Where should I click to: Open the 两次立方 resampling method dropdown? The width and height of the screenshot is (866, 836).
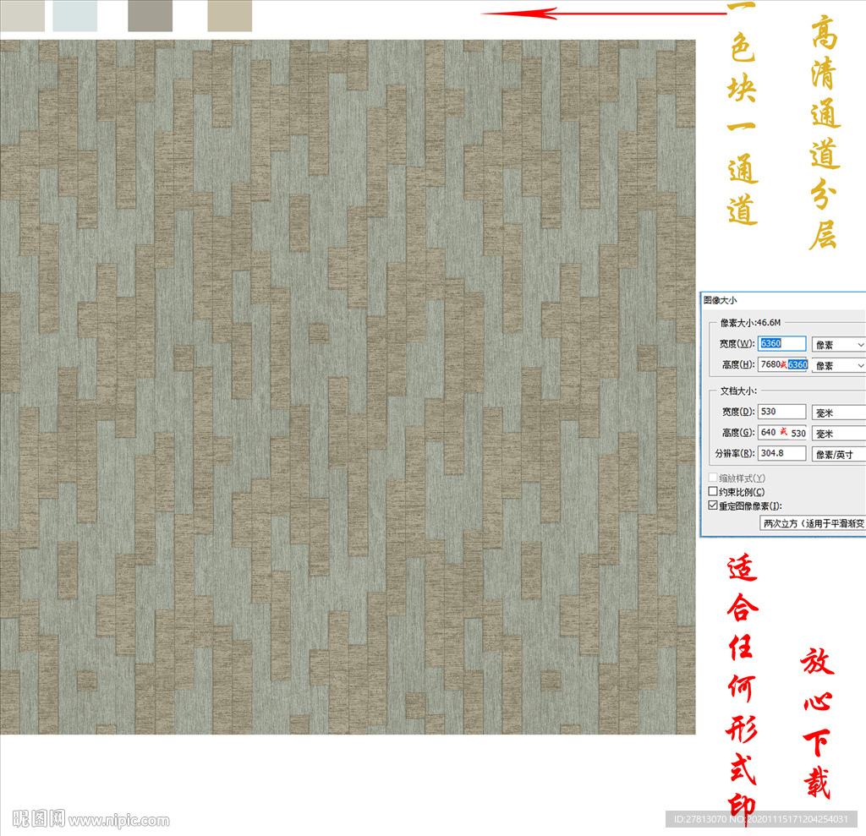tap(813, 523)
